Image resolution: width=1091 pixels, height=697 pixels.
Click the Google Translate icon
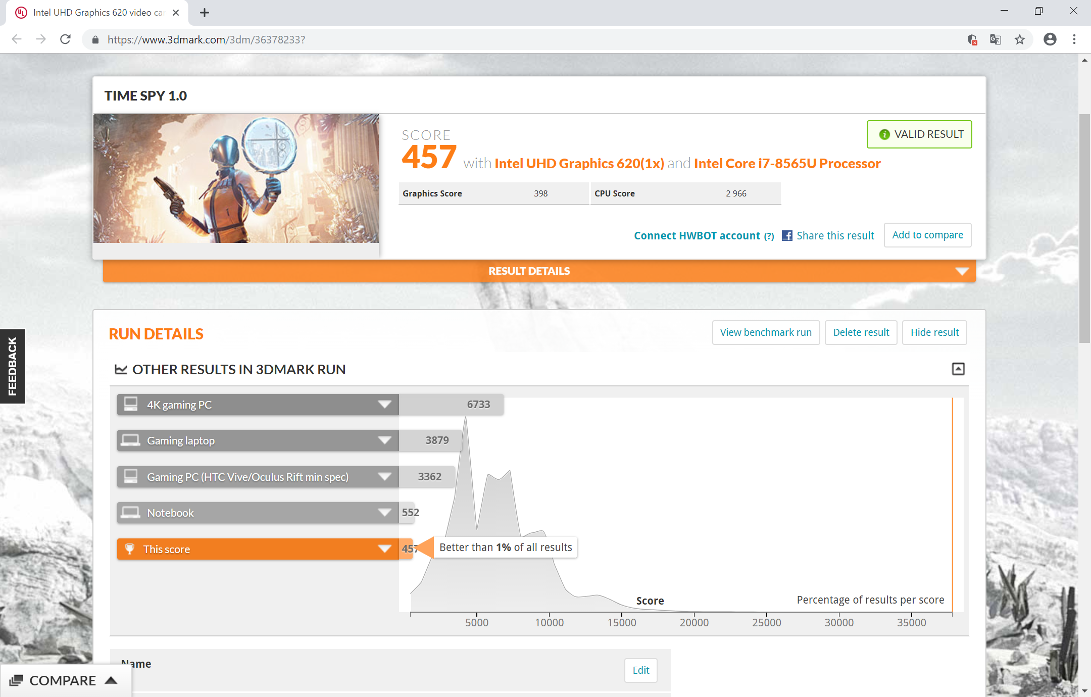[x=995, y=39]
